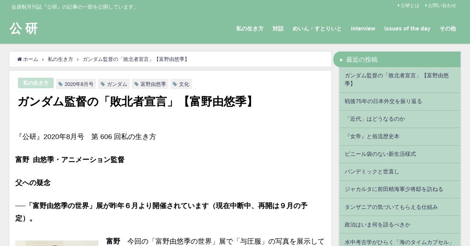Viewport: 470px width, 246px height.
Task: Click the green 私の生き方 category badge
Action: [x=36, y=83]
